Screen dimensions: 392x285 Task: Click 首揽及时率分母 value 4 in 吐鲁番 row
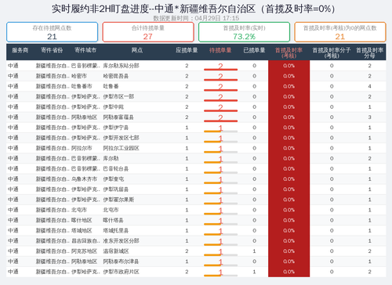coord(369,86)
